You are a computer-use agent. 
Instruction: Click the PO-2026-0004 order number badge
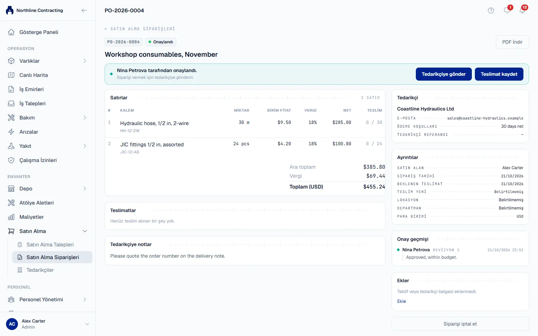(123, 42)
